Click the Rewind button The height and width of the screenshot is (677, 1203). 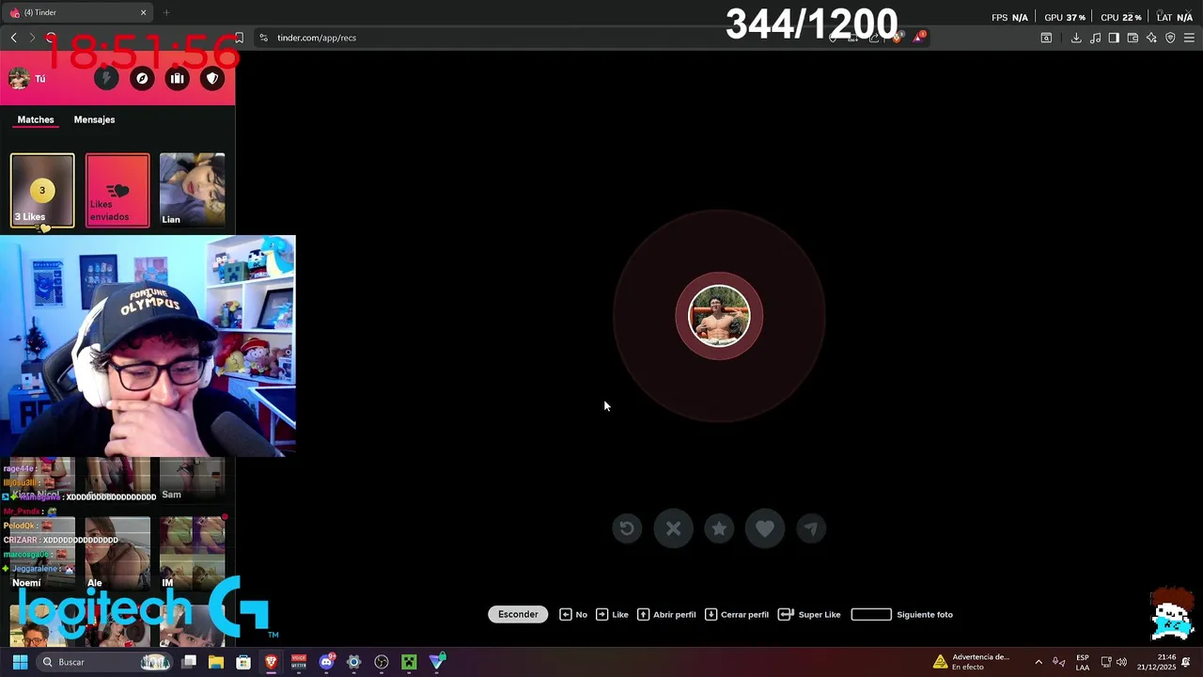pyautogui.click(x=627, y=528)
